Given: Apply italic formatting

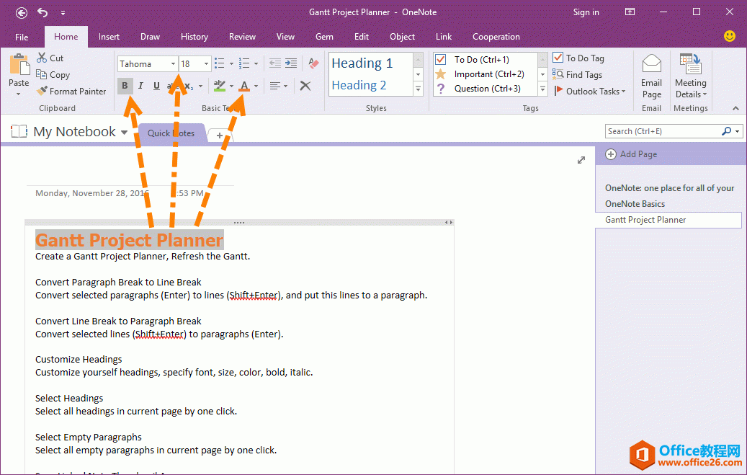Looking at the screenshot, I should point(140,86).
